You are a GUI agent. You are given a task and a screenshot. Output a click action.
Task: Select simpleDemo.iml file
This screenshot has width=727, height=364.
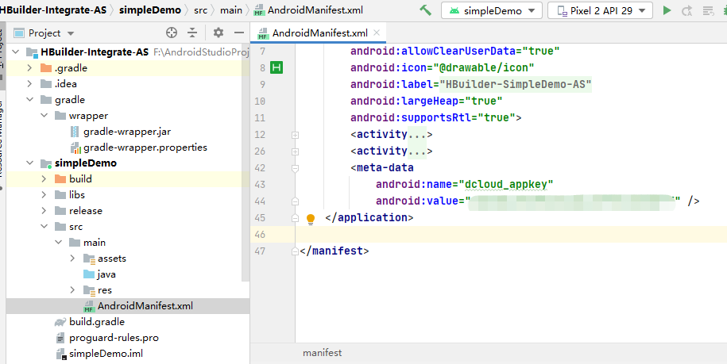point(106,354)
